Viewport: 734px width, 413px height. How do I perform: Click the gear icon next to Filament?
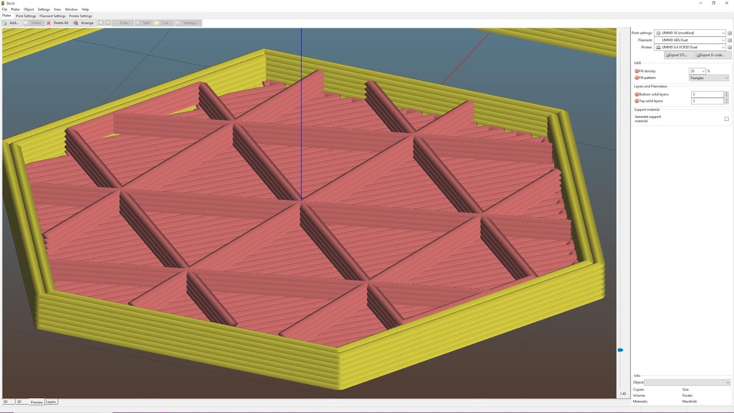click(729, 40)
